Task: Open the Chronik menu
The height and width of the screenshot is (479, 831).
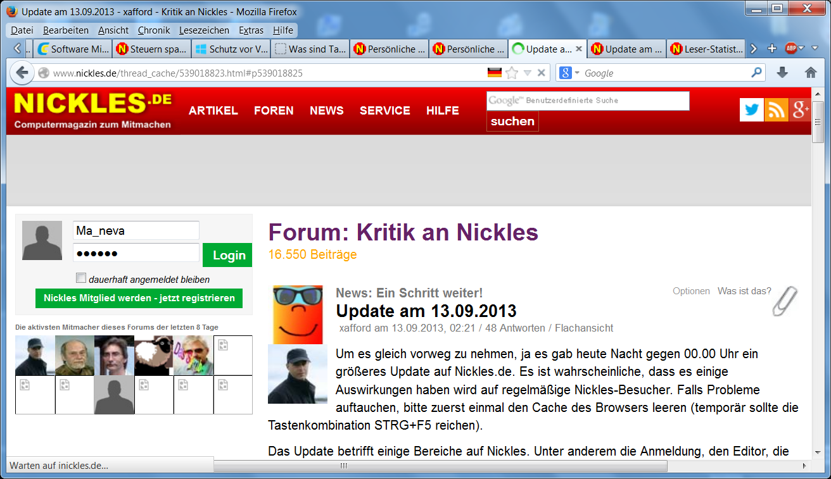Action: point(154,30)
